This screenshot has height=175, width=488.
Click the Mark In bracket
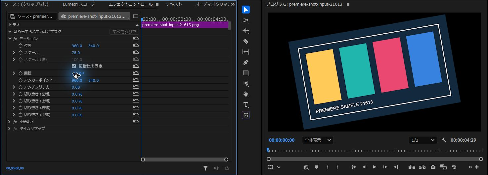coord(328,167)
